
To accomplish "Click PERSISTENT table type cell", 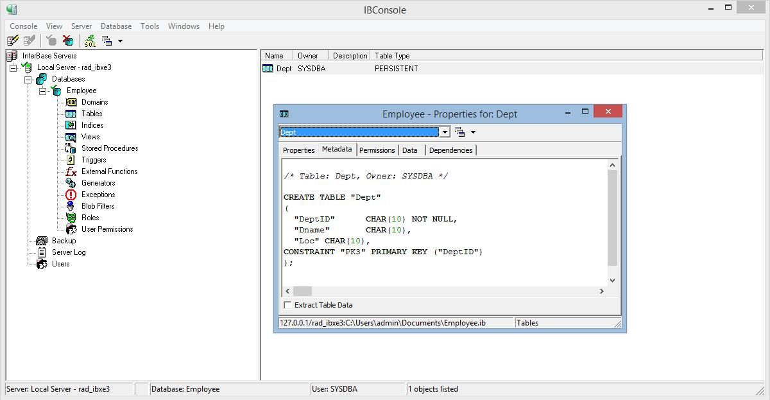I will (x=397, y=69).
